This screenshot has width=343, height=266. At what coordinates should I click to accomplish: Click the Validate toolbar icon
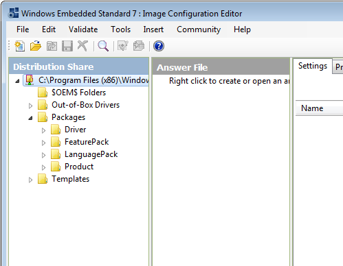tap(123, 46)
